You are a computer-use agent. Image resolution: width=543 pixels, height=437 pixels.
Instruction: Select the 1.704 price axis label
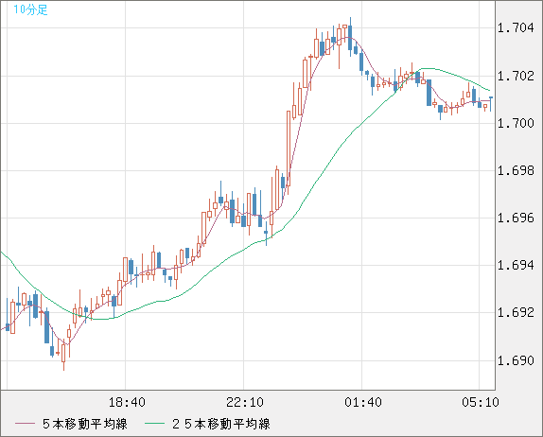(x=516, y=27)
